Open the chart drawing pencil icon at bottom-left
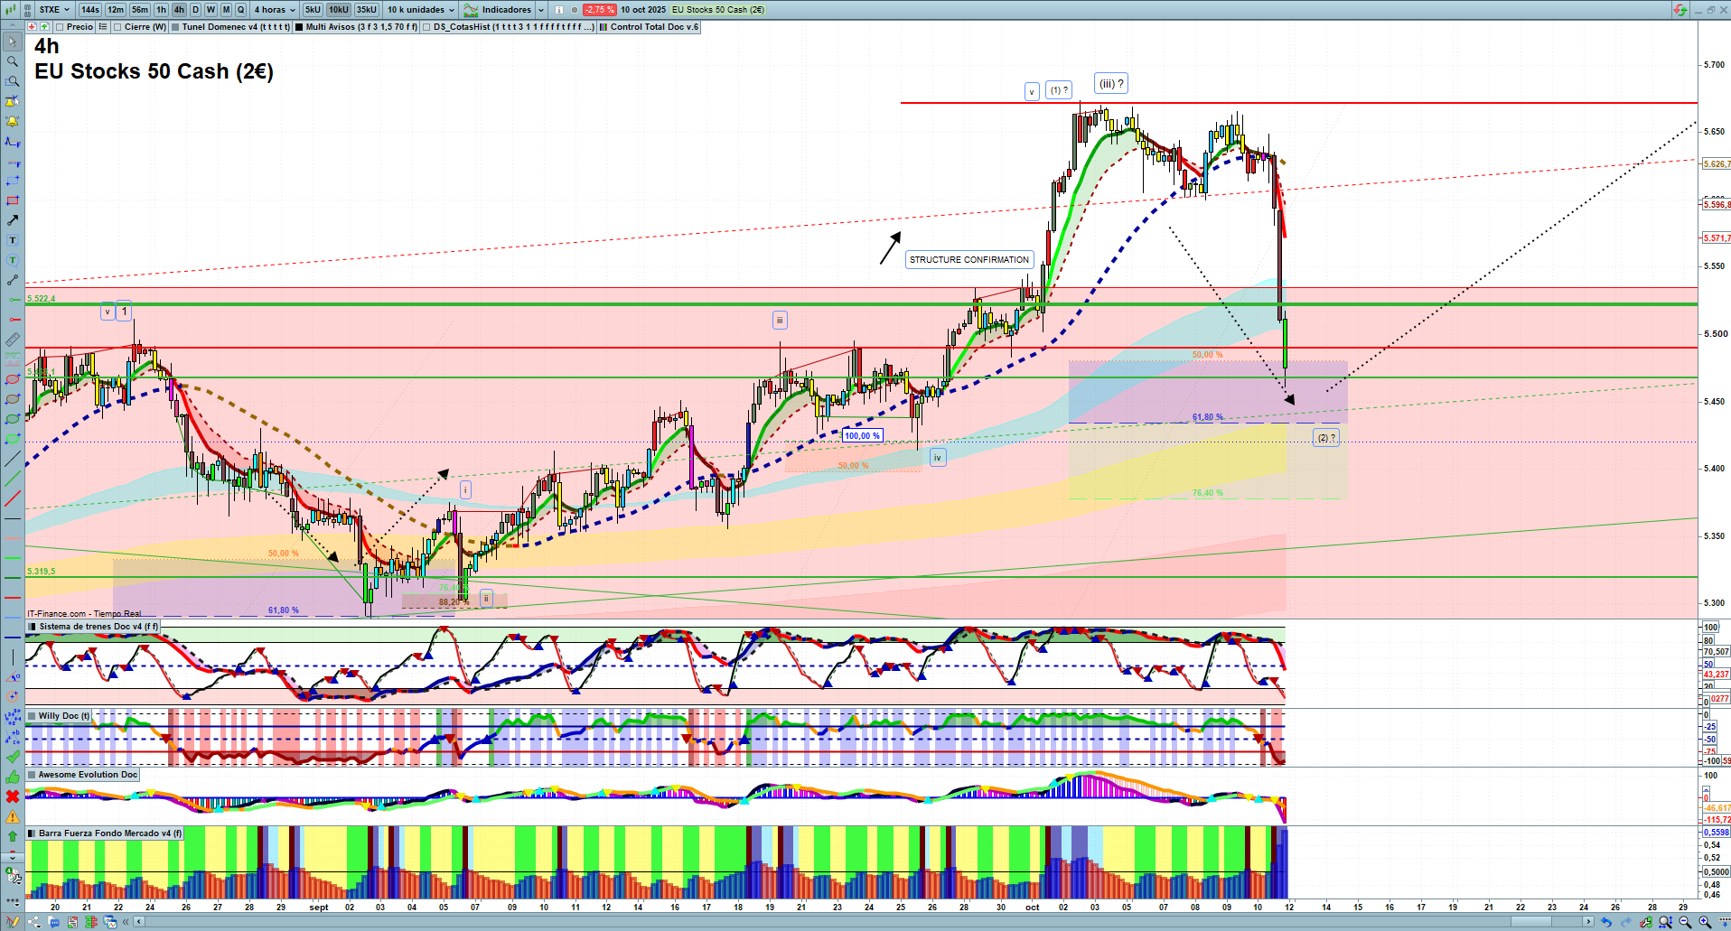The width and height of the screenshot is (1731, 931). point(11,922)
